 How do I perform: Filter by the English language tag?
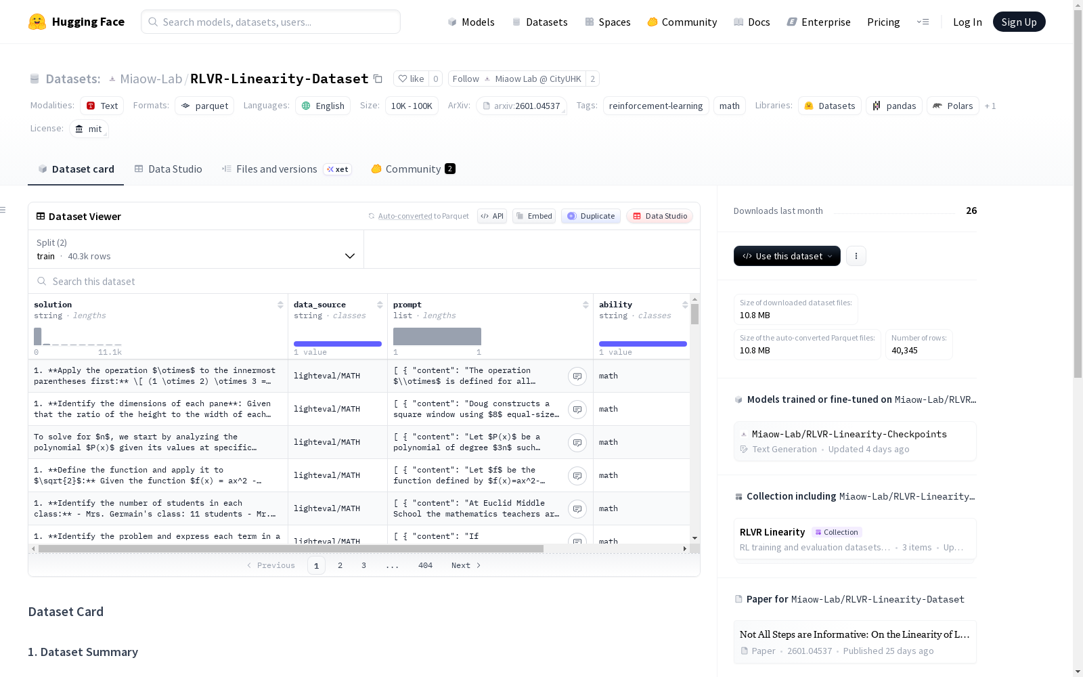(x=323, y=106)
